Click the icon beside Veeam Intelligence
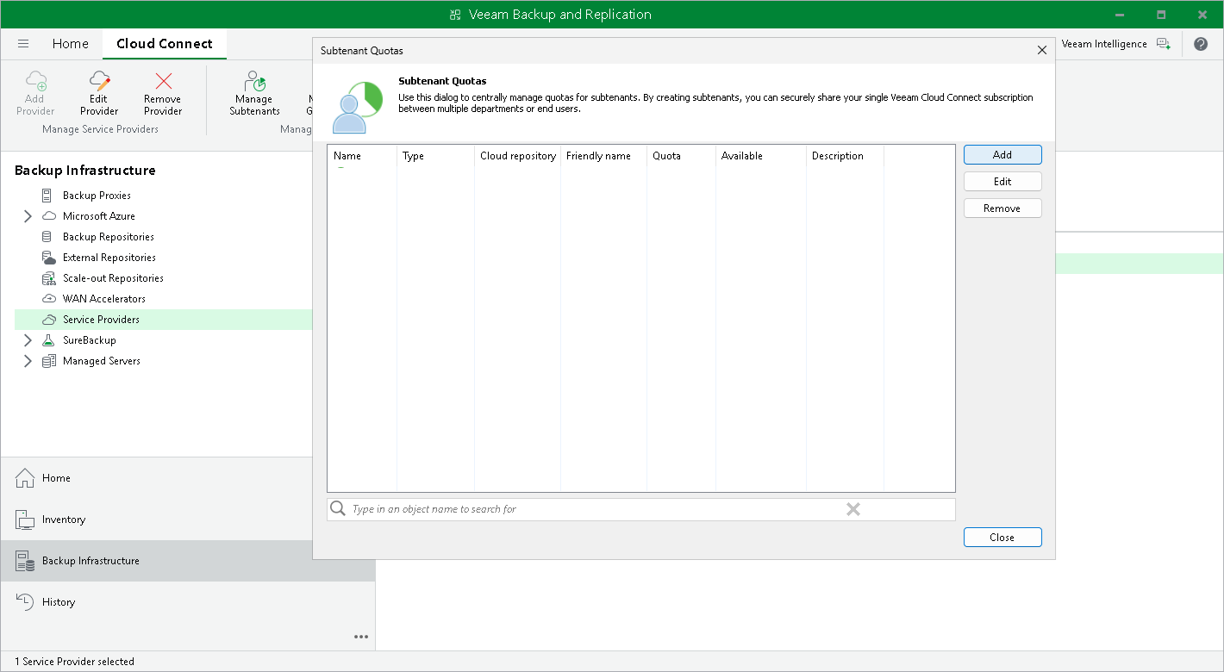This screenshot has width=1224, height=672. 1164,44
